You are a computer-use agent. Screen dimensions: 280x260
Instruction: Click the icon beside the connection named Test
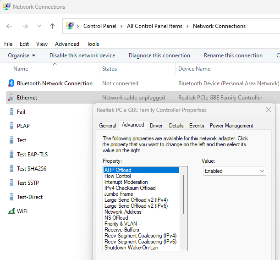click(x=11, y=140)
